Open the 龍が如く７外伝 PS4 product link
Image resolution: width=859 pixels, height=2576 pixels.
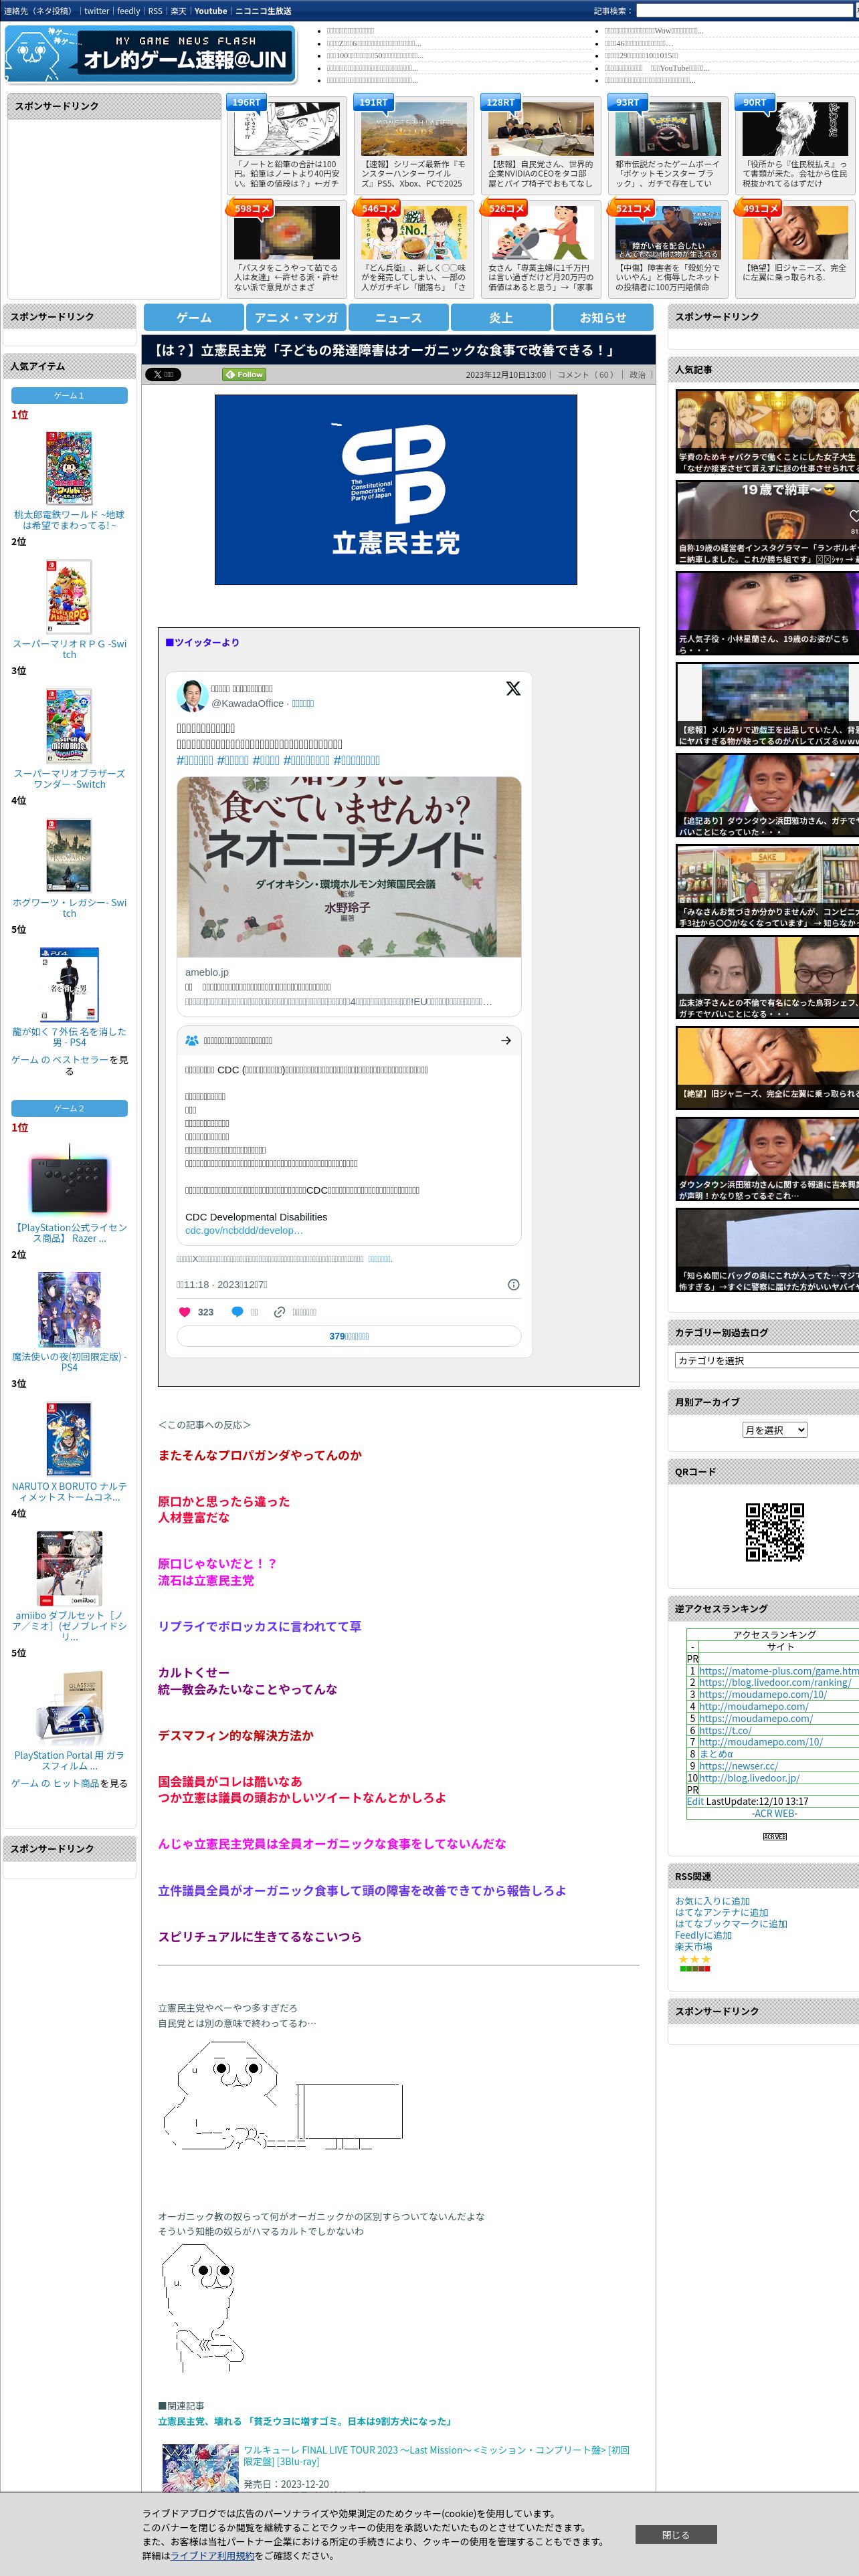(69, 1037)
